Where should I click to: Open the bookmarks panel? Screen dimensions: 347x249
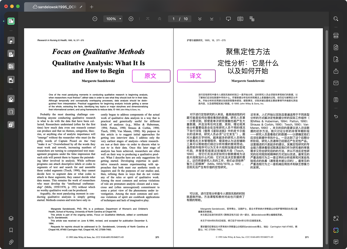[x=11, y=230]
